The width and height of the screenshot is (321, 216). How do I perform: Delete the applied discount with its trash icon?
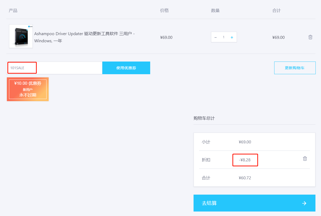point(305,159)
